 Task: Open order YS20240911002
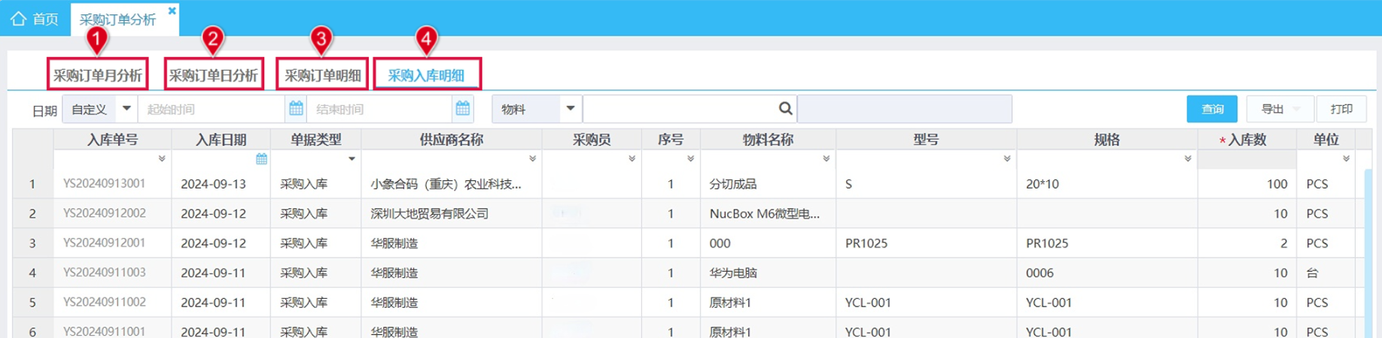click(105, 302)
